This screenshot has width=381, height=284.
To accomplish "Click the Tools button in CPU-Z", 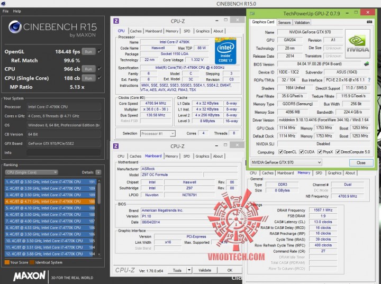I will (x=177, y=270).
